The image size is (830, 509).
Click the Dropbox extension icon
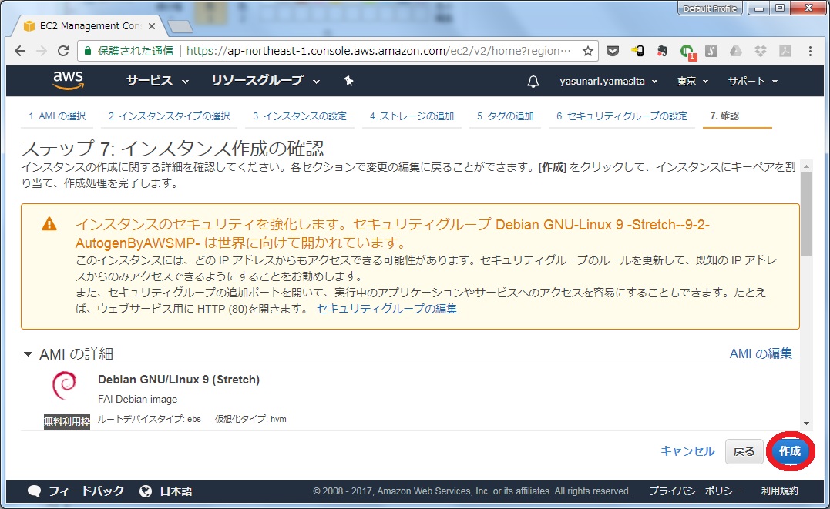coord(760,51)
